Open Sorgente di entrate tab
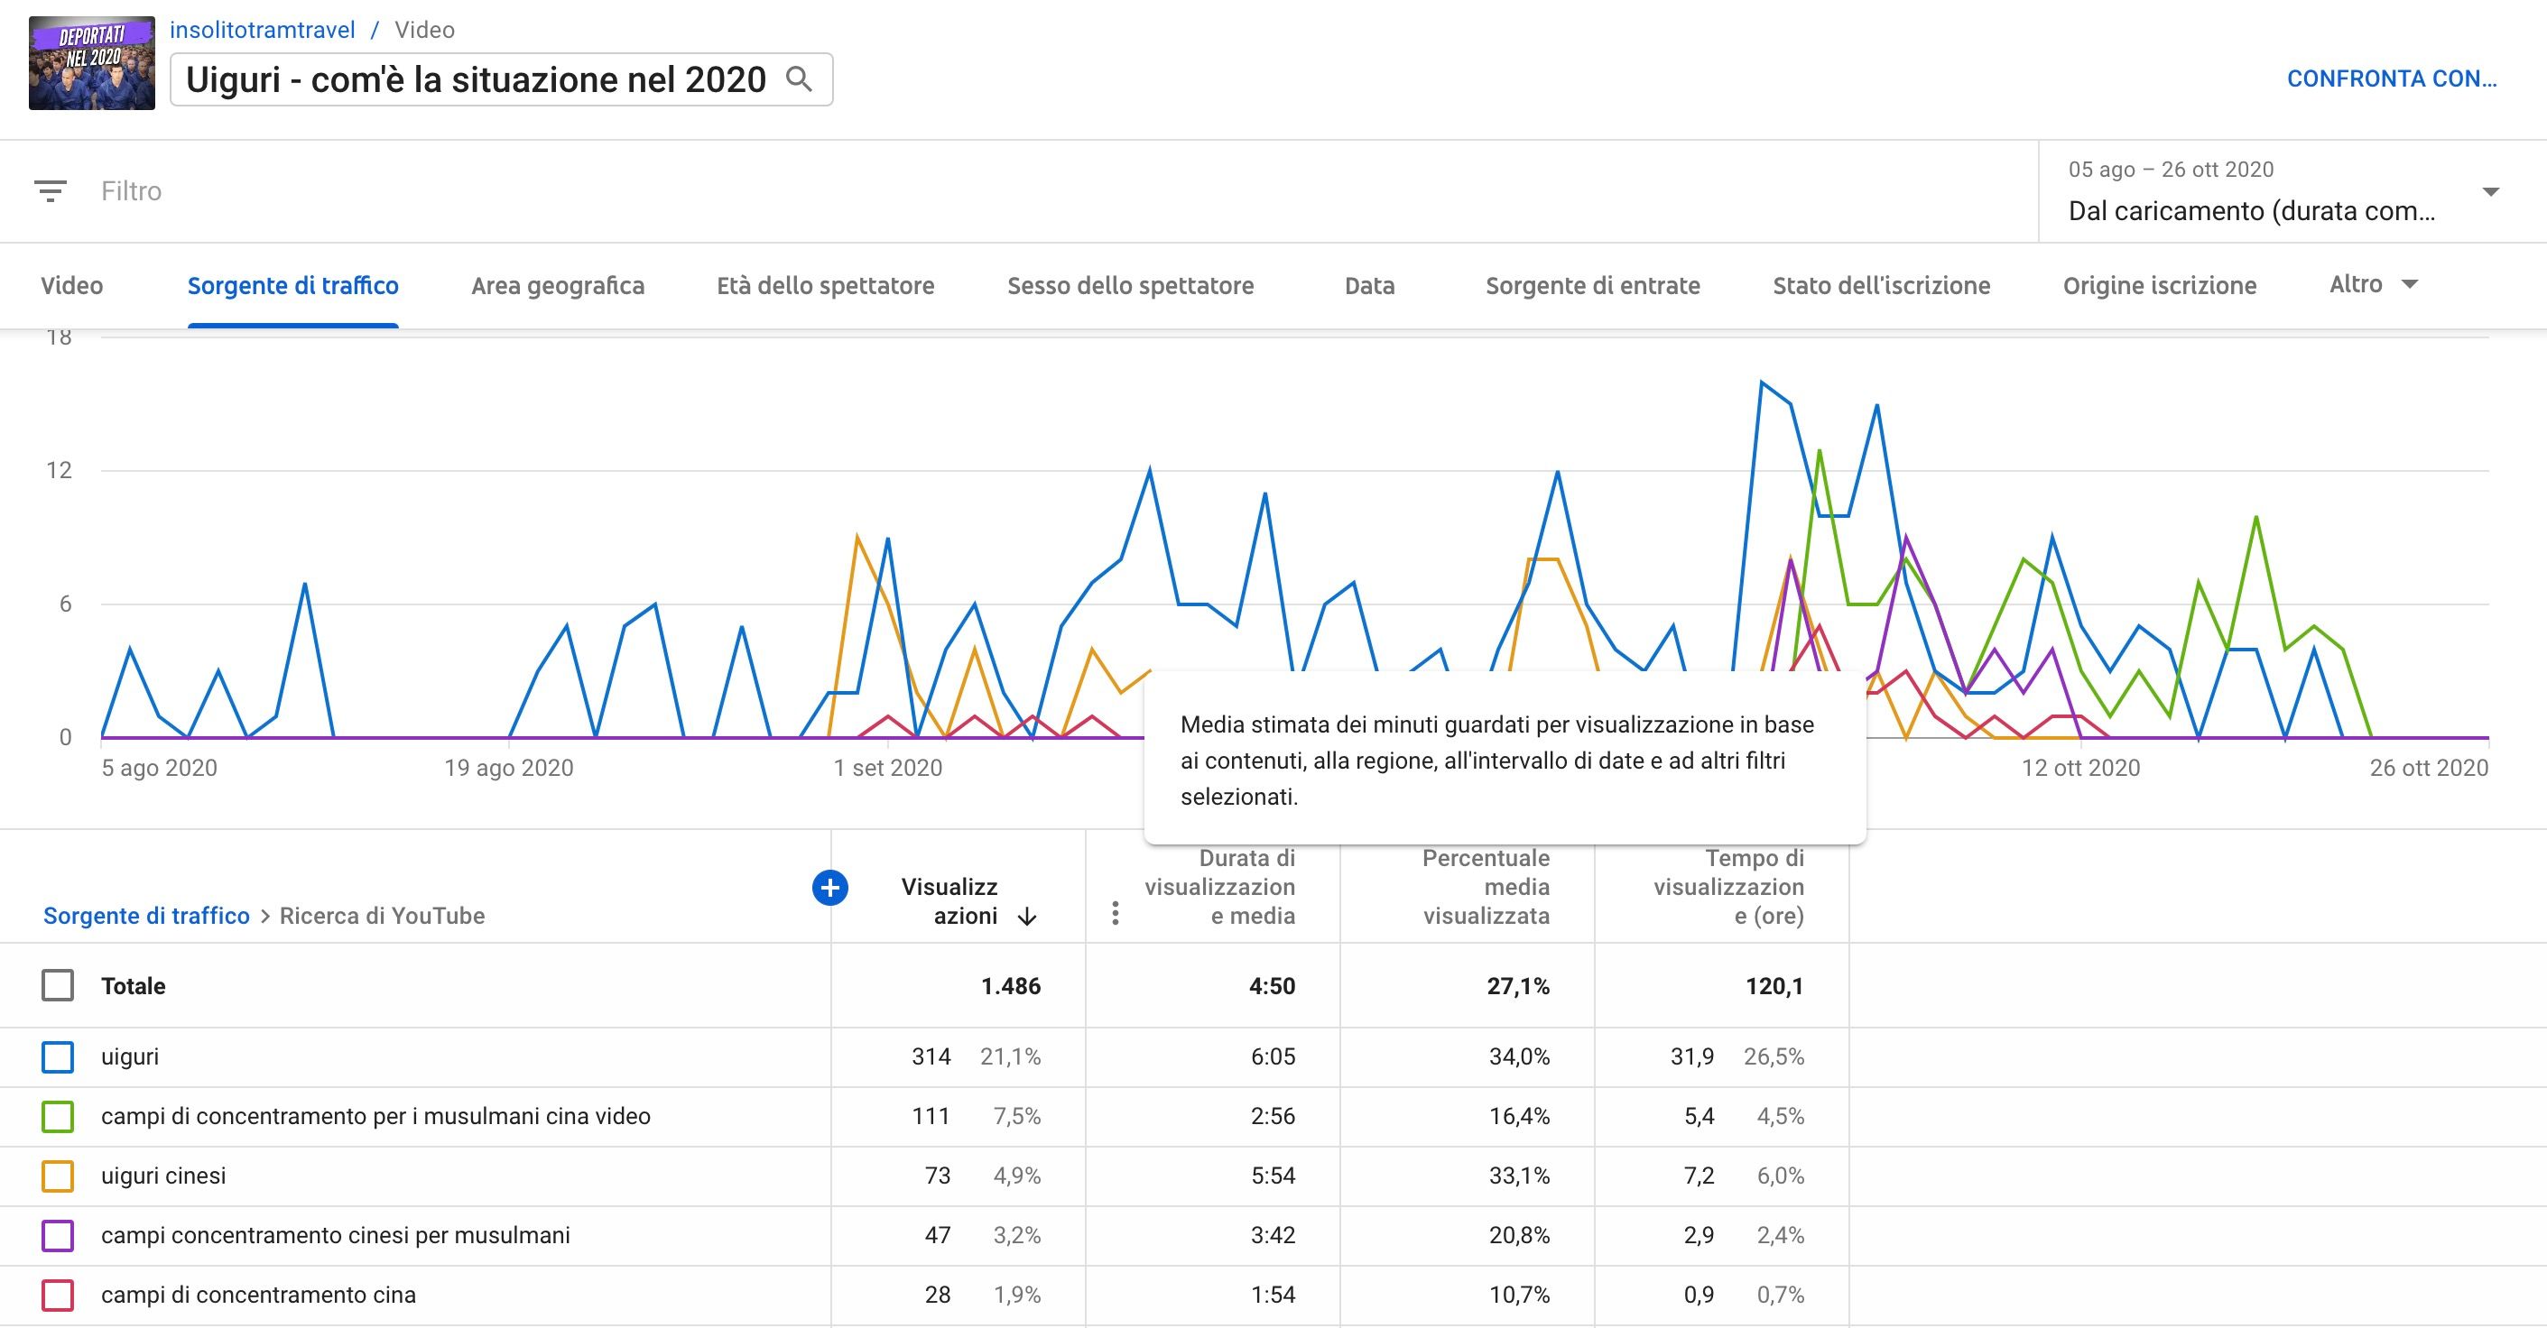Viewport: 2547px width, 1328px height. pyautogui.click(x=1593, y=286)
